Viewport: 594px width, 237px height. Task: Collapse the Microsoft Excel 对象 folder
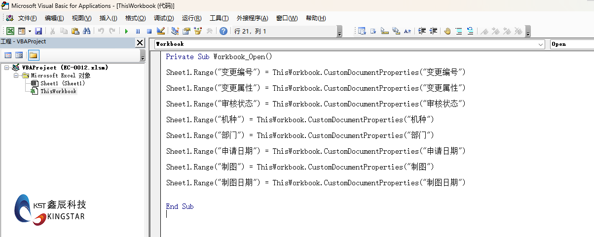[16, 75]
